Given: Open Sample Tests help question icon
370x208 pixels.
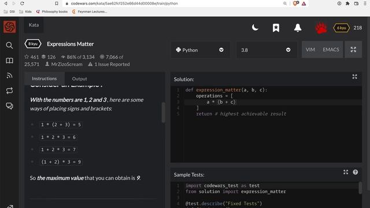Looking at the screenshot, I should [356, 172].
